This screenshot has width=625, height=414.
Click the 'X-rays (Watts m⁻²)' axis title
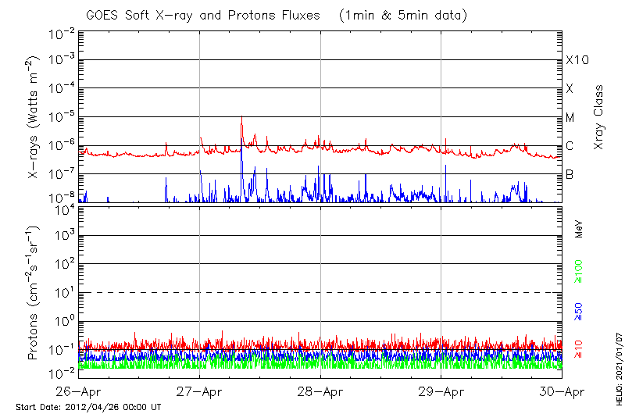coord(34,117)
